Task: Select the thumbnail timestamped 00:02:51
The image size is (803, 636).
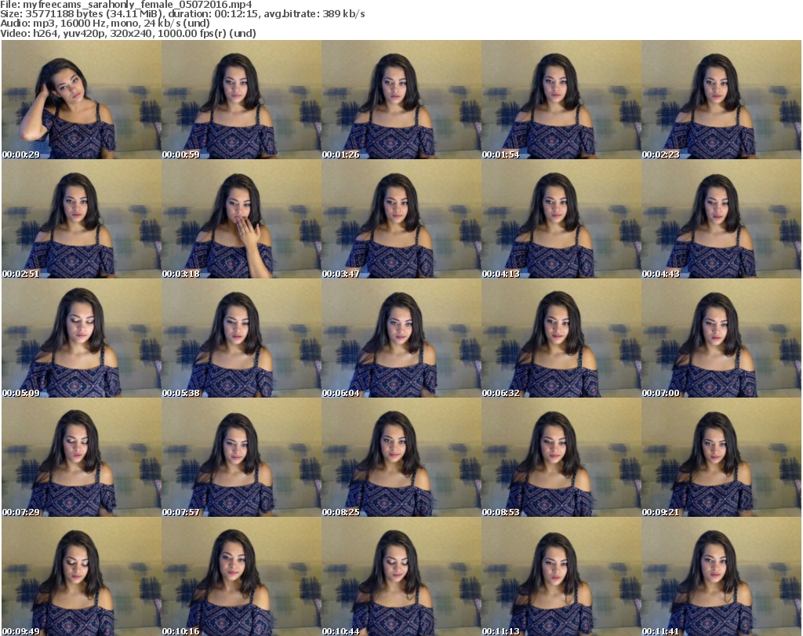Action: click(82, 219)
